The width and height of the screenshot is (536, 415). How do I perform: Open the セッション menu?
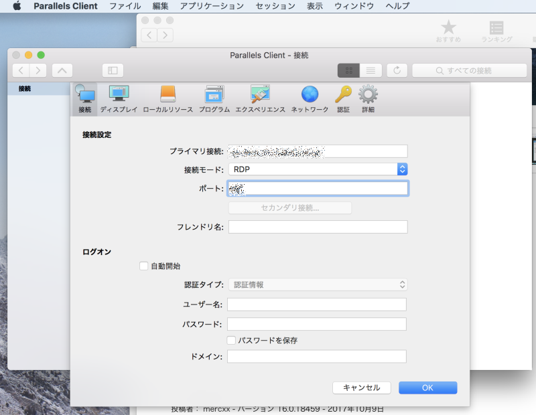coord(275,6)
